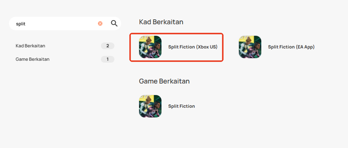The width and height of the screenshot is (348, 148).
Task: Open the Split Fiction artwork under Game Berkaitan
Action: [150, 106]
